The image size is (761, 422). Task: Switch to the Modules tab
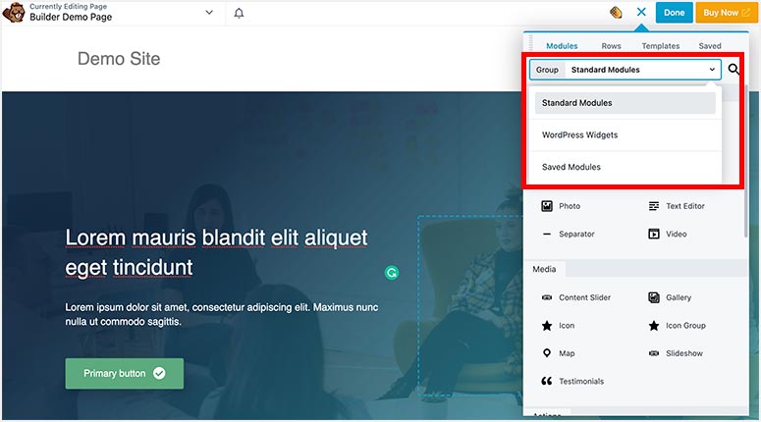click(562, 46)
